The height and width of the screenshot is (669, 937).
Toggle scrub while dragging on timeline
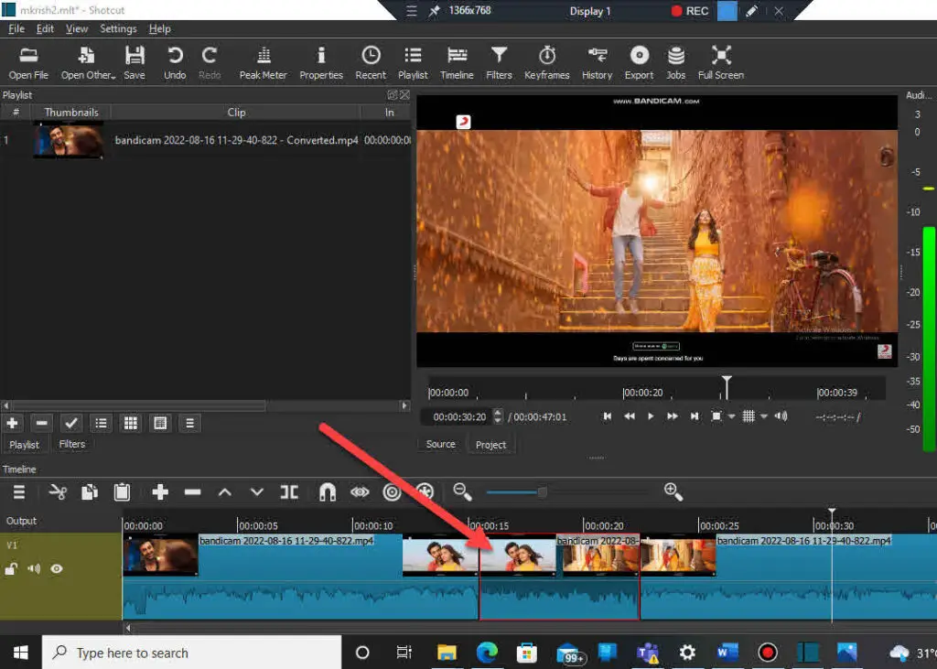tap(360, 492)
